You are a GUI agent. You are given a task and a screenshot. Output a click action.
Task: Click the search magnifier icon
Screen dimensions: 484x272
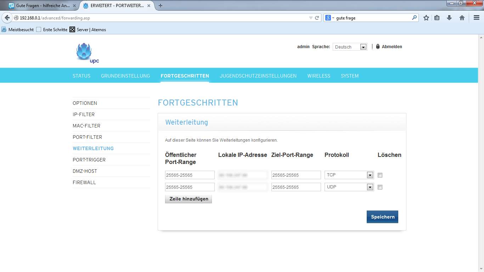[x=414, y=18]
